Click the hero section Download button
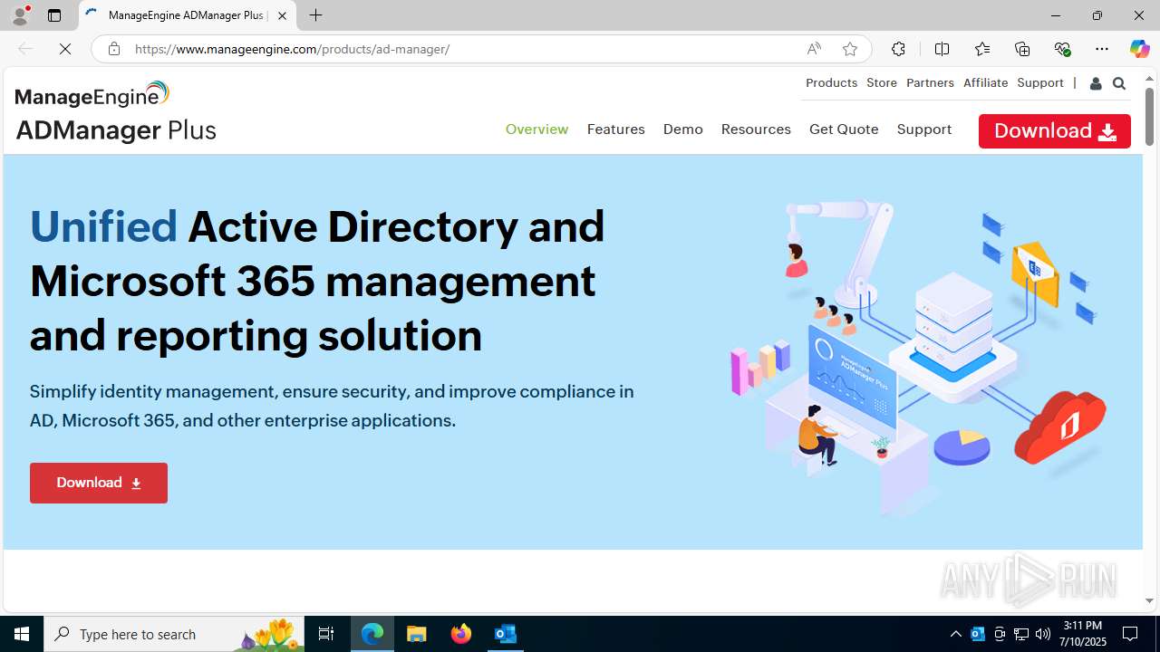 [x=99, y=483]
